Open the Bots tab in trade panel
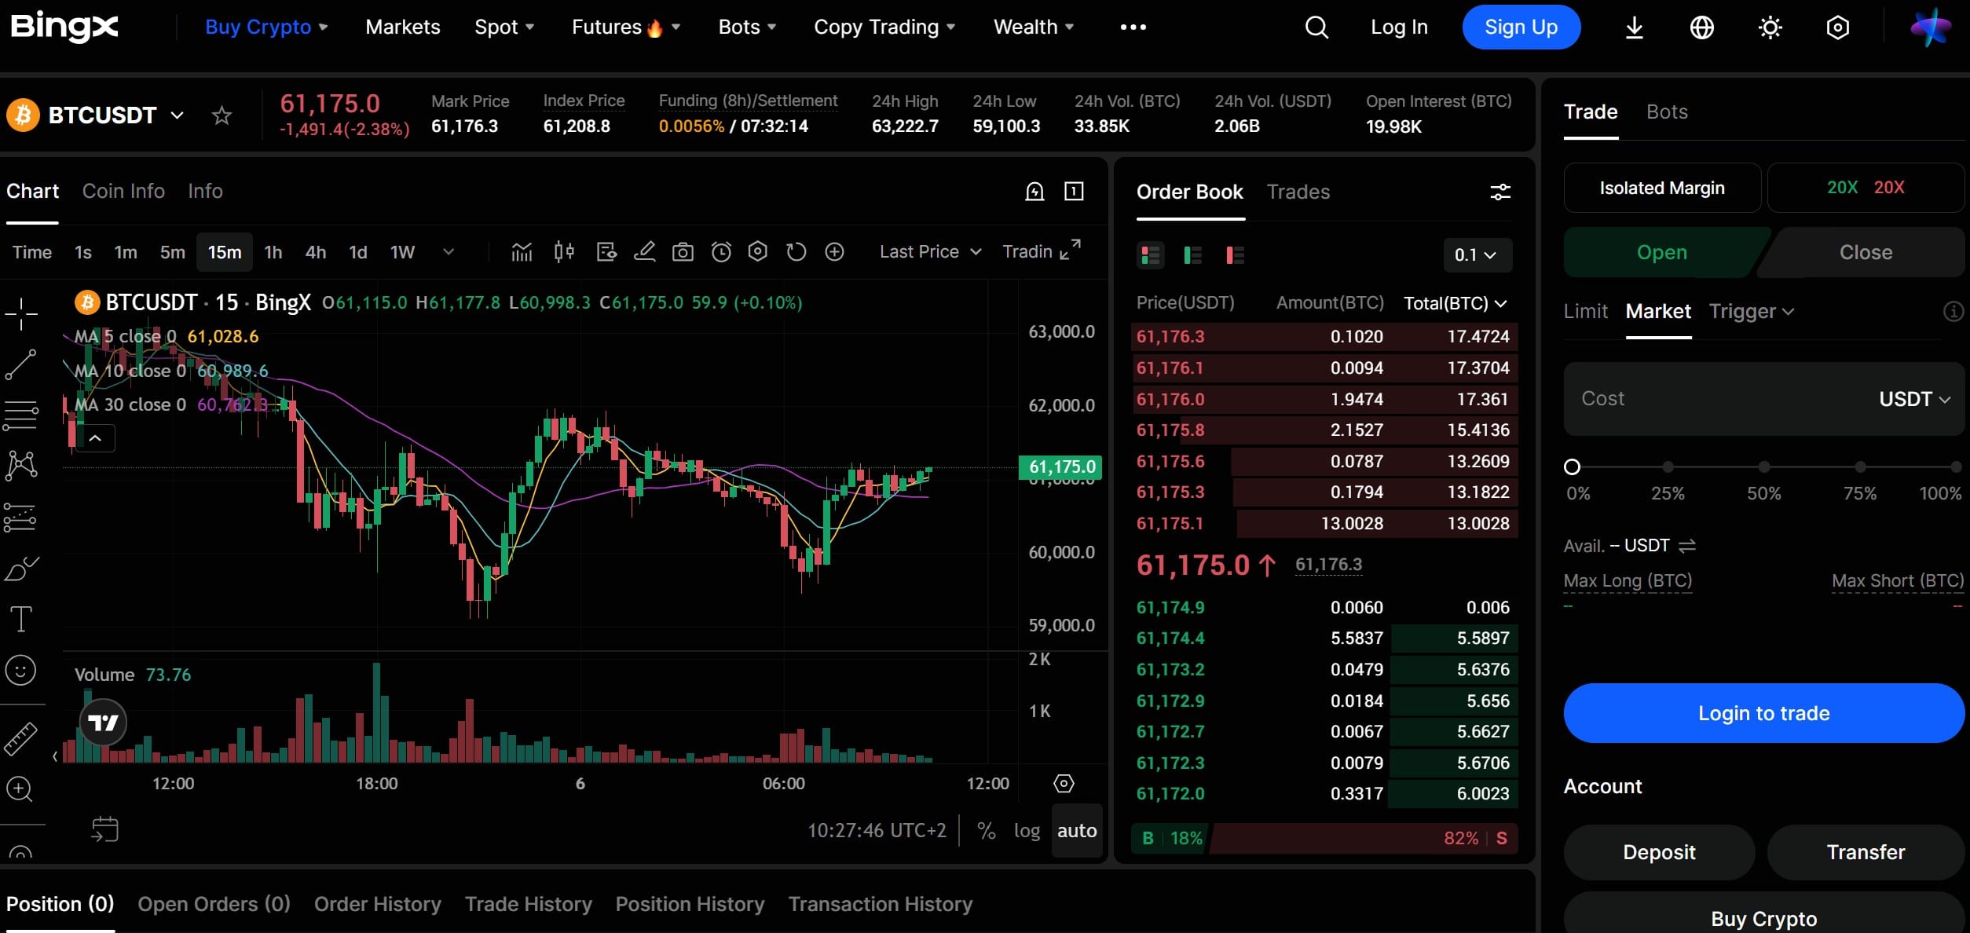 1667,112
